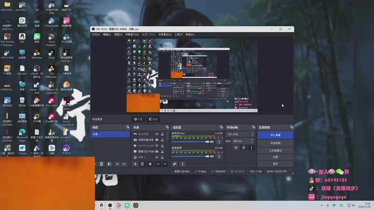Select the 场景 item in the scenes list
Image resolution: width=374 pixels, height=210 pixels.
(x=110, y=134)
